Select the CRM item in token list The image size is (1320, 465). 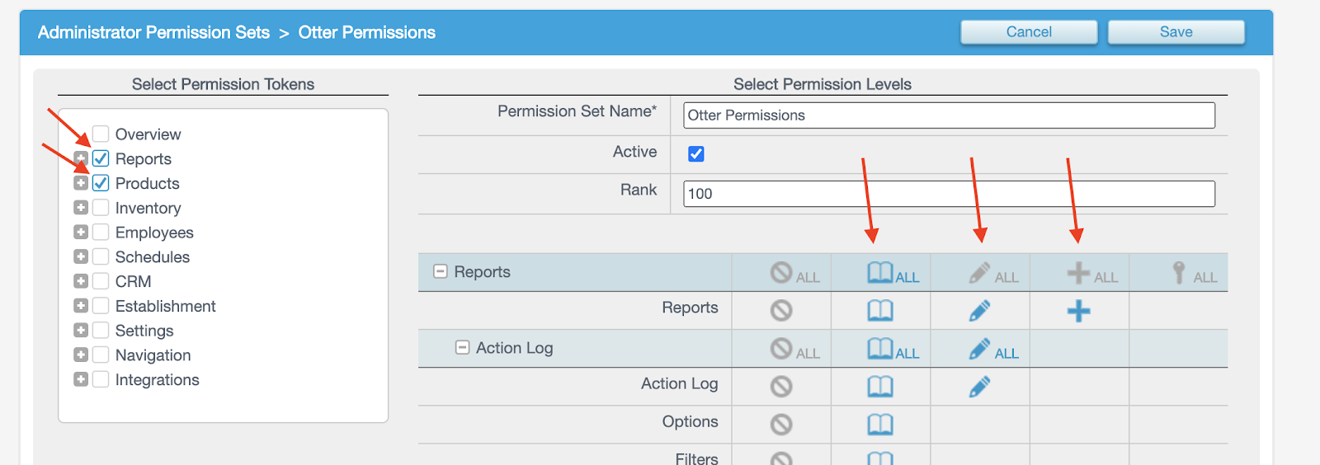tap(133, 282)
